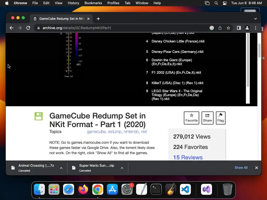Open the History menu
The width and height of the screenshot is (267, 200).
[x=73, y=3]
